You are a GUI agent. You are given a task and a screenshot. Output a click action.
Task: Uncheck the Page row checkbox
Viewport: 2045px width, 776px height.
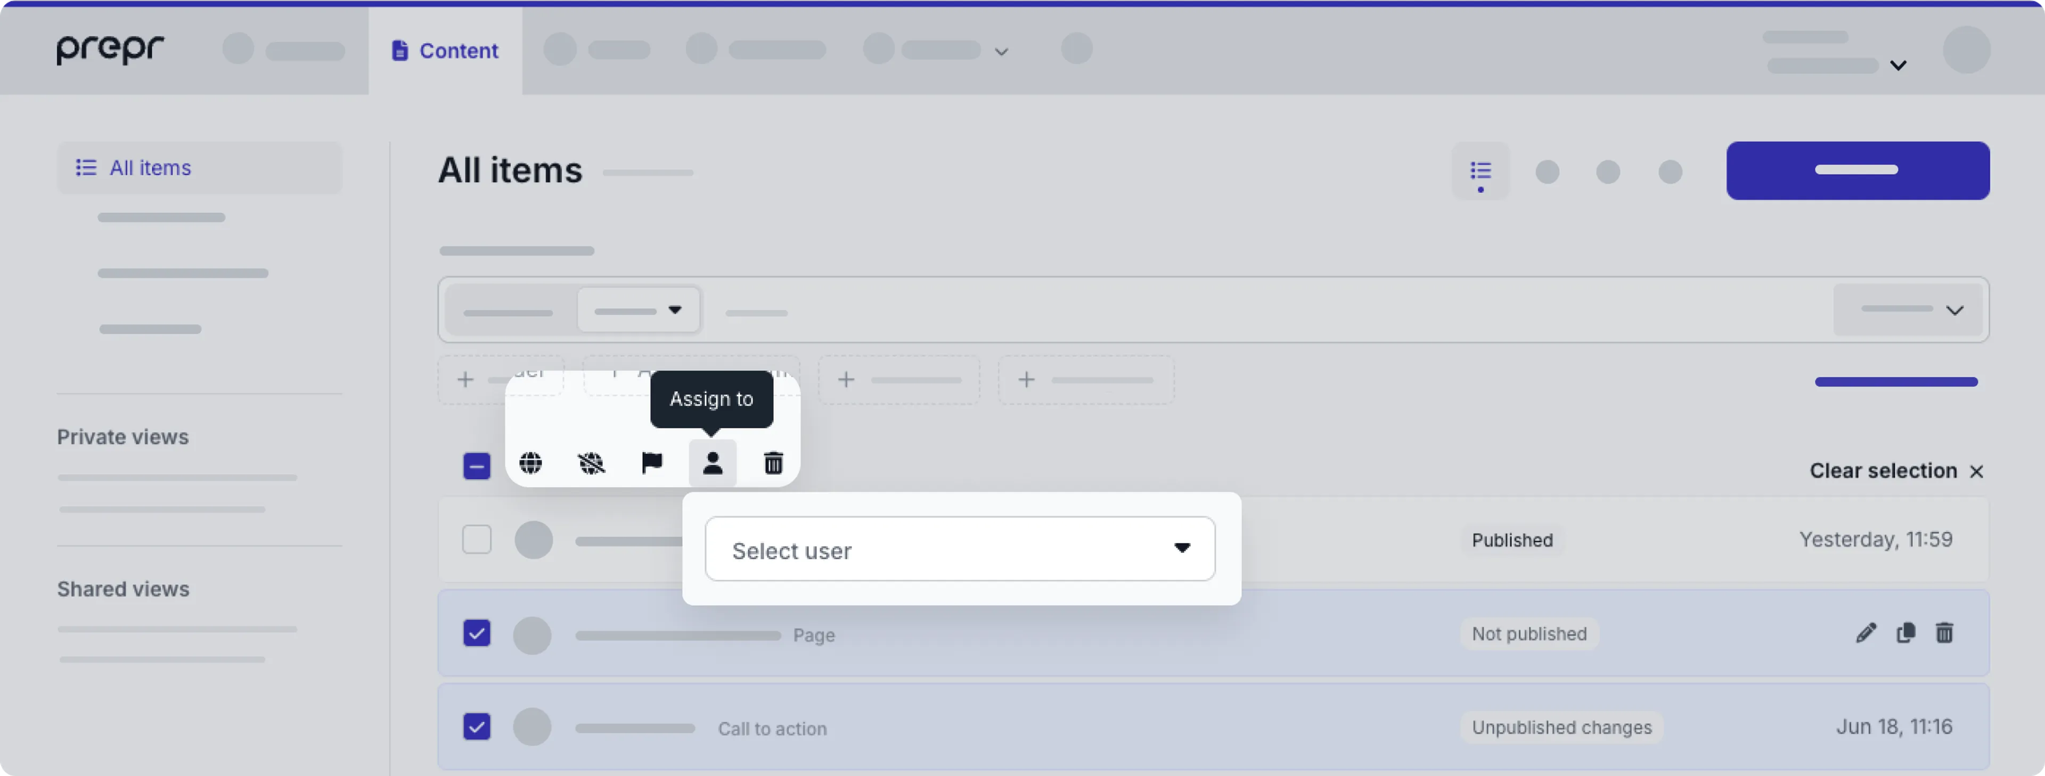coord(476,633)
